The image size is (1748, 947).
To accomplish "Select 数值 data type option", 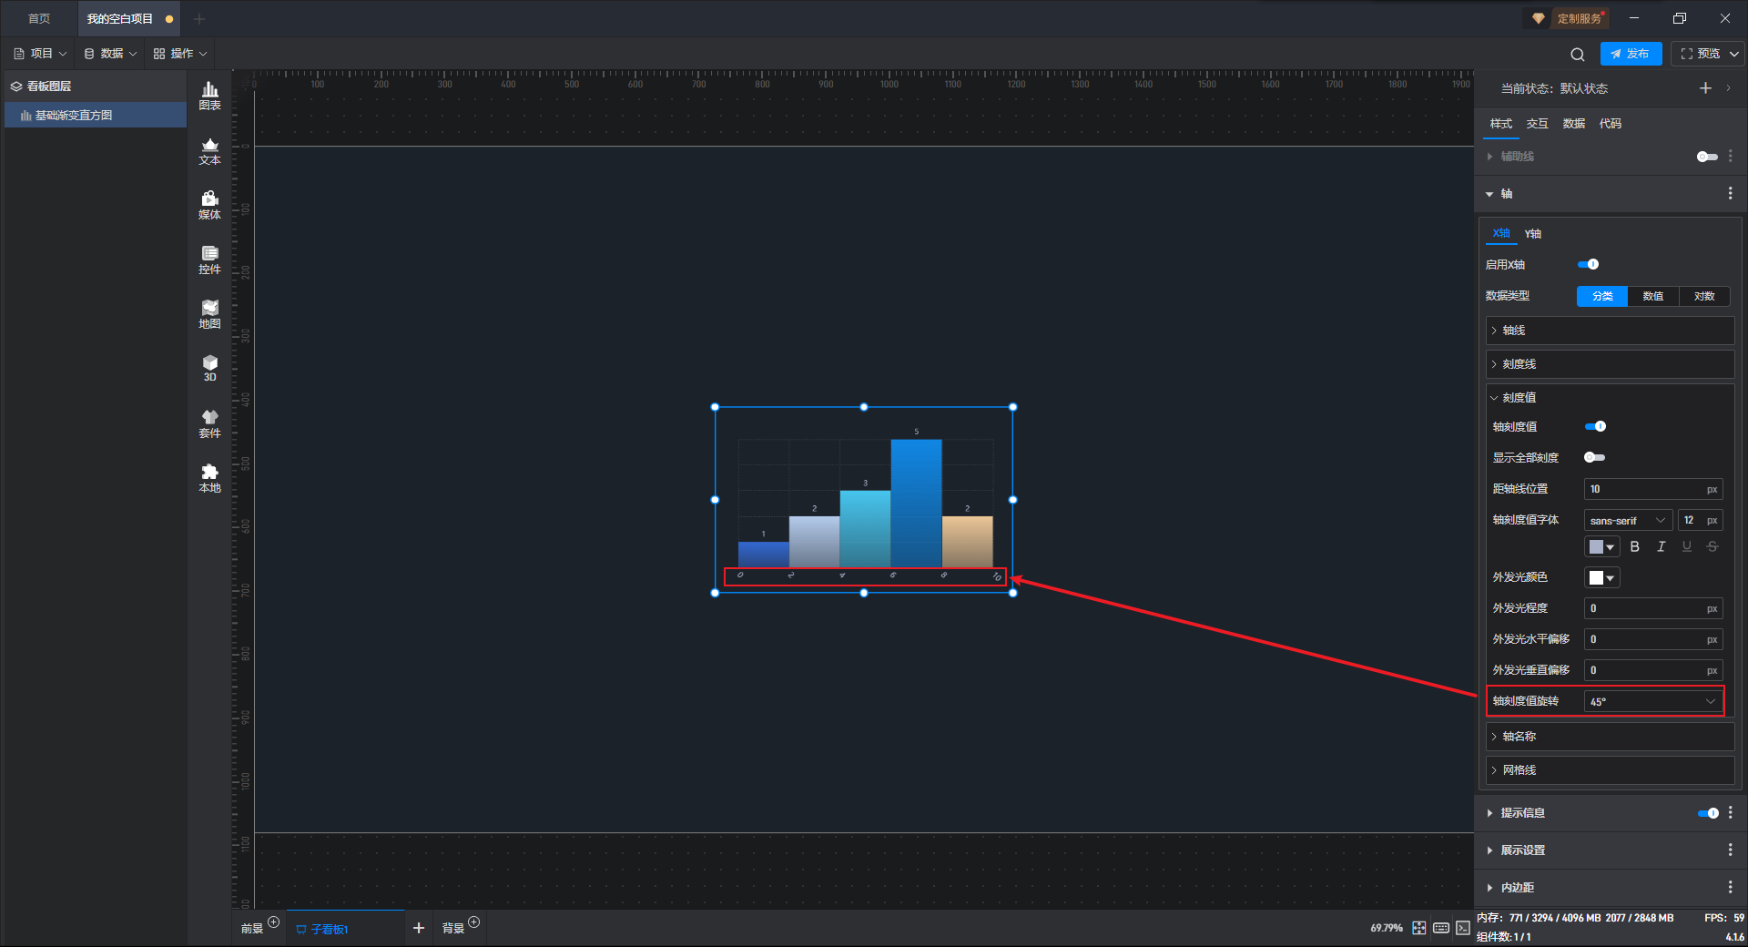I will pos(1653,296).
